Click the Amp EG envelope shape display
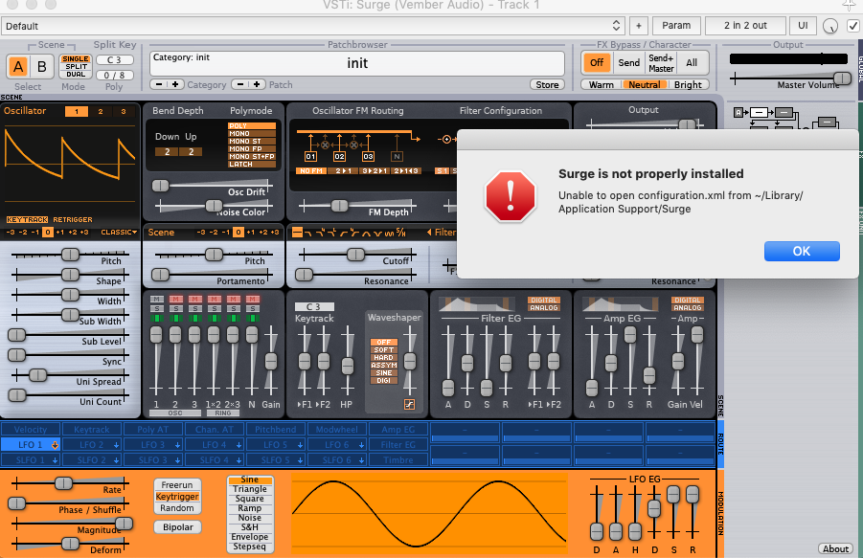Viewport: 863px width, 558px height. [620, 304]
